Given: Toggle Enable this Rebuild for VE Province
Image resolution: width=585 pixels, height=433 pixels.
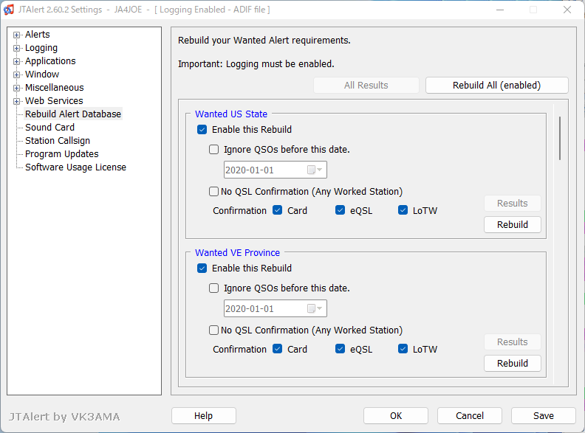Looking at the screenshot, I should pyautogui.click(x=202, y=269).
